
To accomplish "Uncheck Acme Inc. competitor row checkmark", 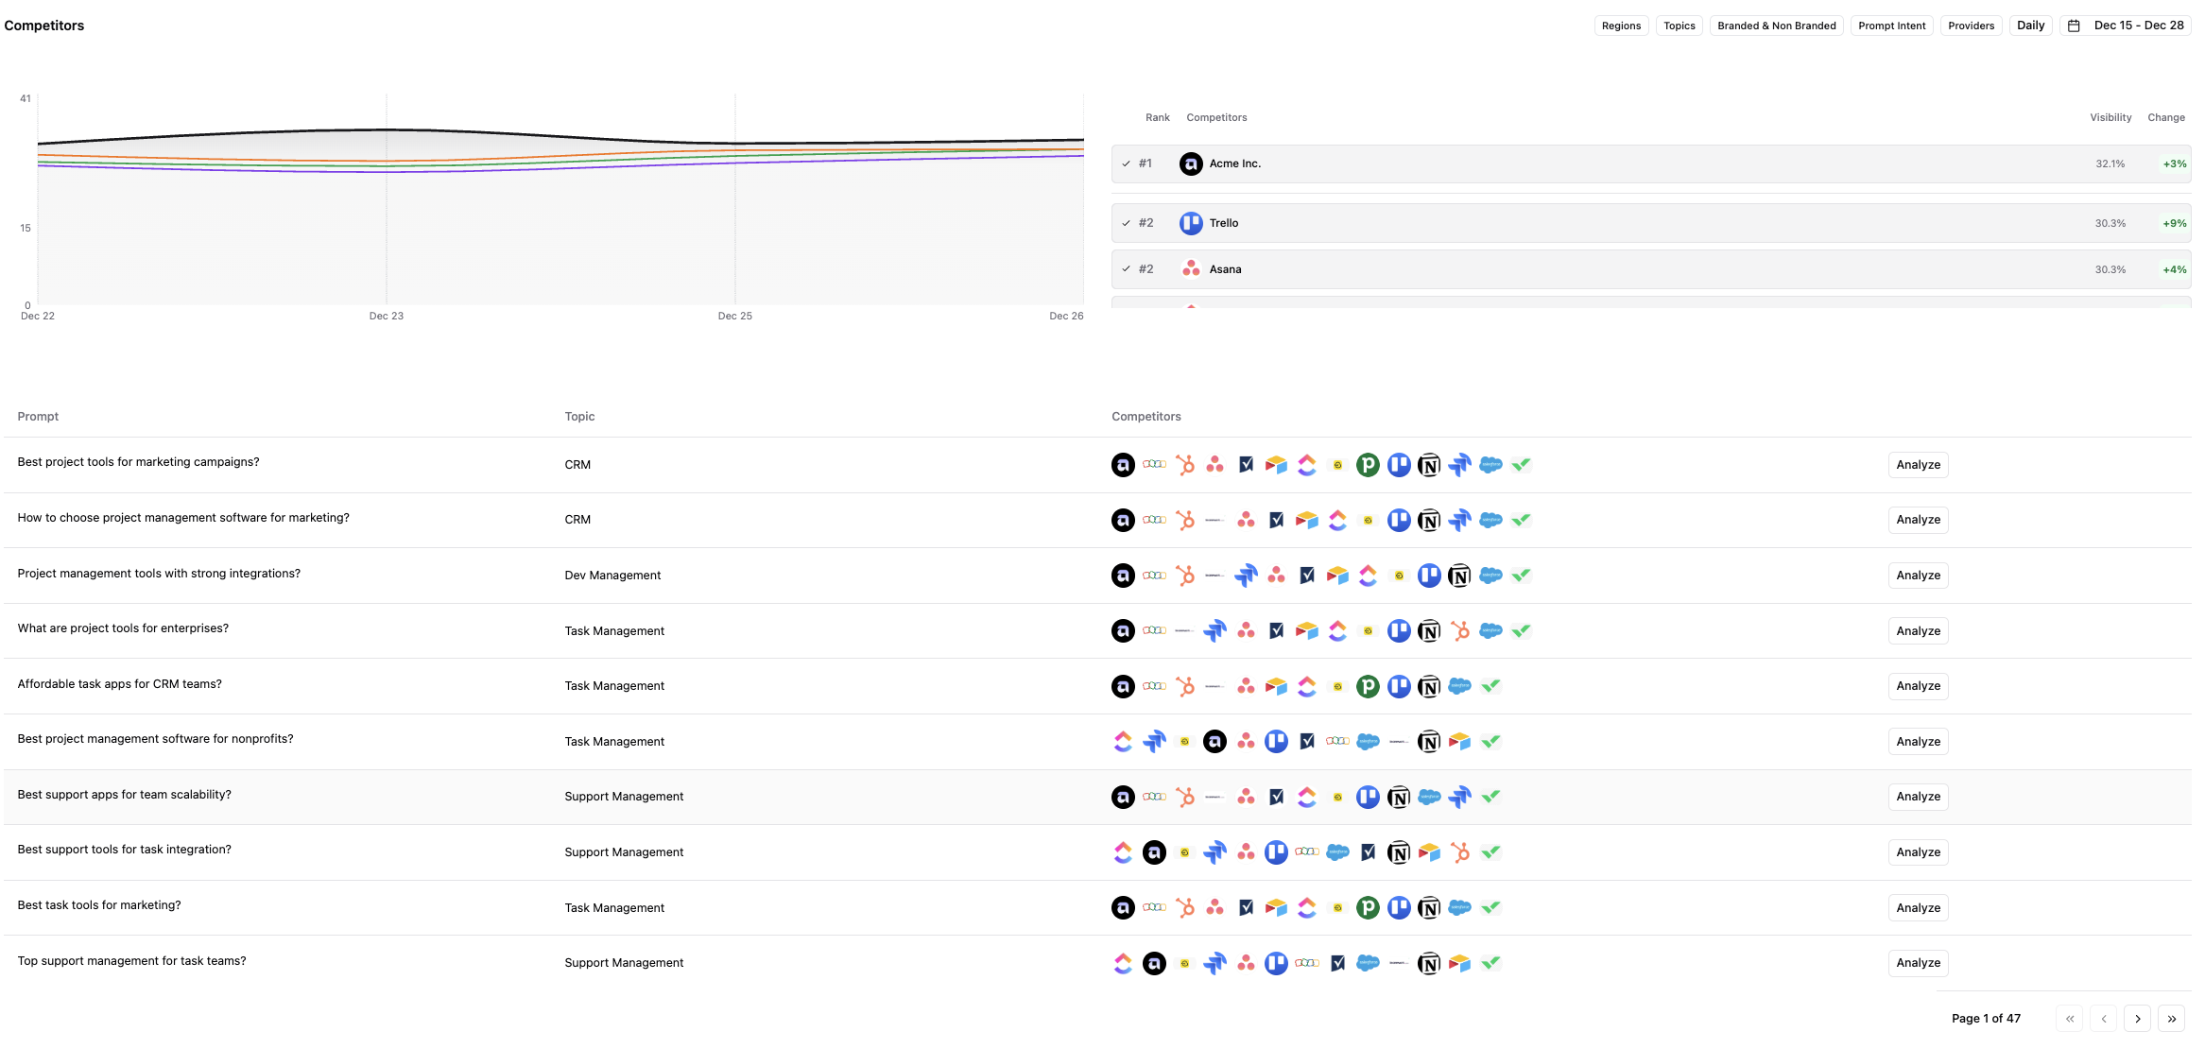I will click(1127, 163).
